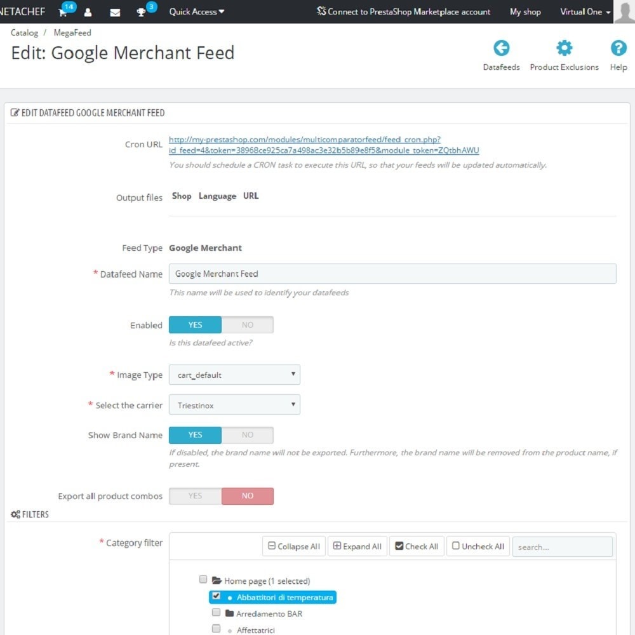Image resolution: width=635 pixels, height=635 pixels.
Task: Open the trophy achievements icon
Action: click(x=140, y=12)
